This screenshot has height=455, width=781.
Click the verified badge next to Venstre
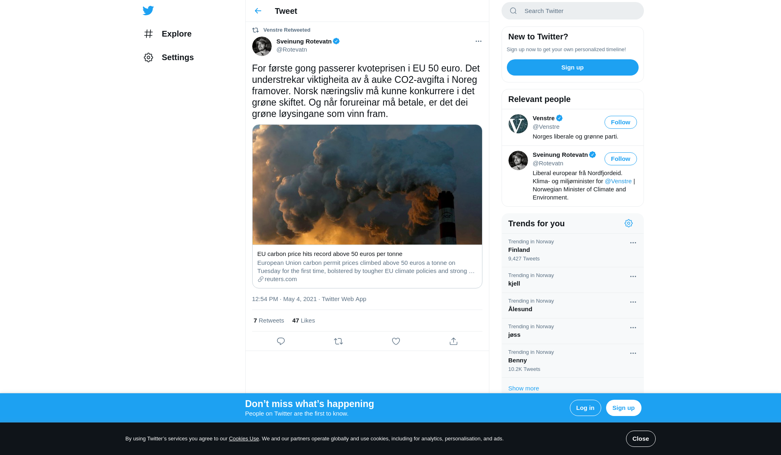[x=559, y=118]
